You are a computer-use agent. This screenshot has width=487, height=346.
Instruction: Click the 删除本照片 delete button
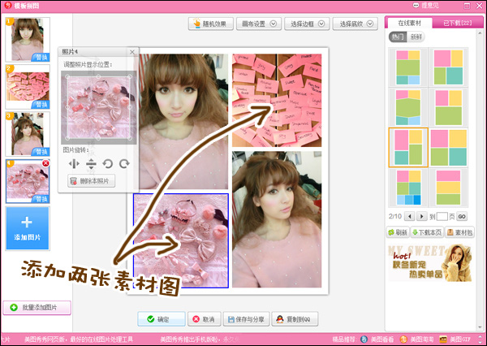point(93,181)
